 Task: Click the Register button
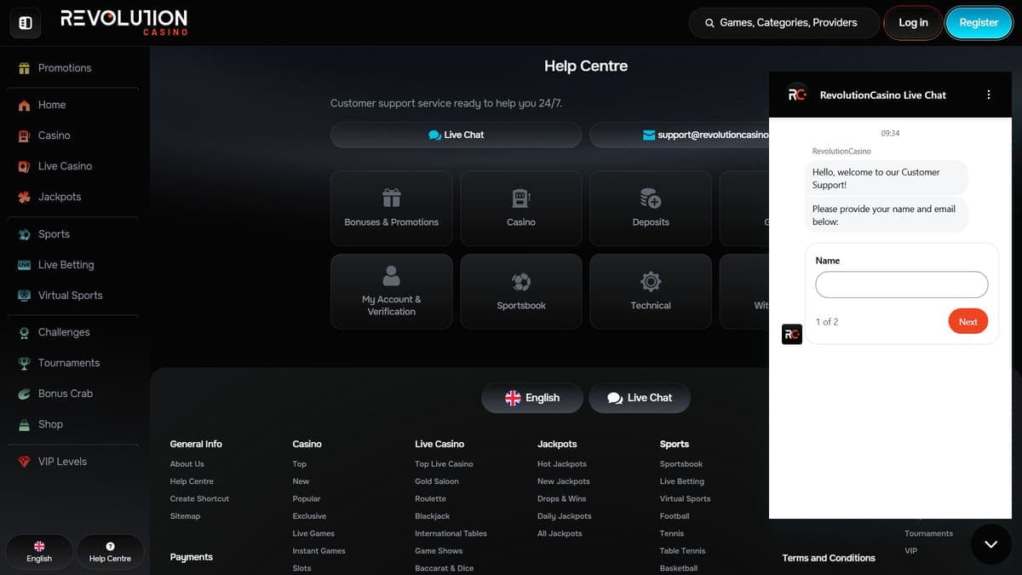pos(979,23)
